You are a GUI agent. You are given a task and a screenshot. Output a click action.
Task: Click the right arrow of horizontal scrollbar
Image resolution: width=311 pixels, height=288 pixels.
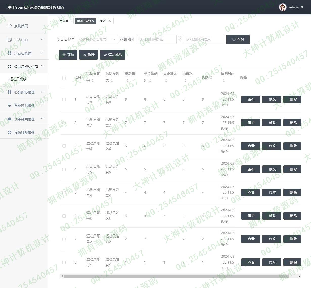299,276
